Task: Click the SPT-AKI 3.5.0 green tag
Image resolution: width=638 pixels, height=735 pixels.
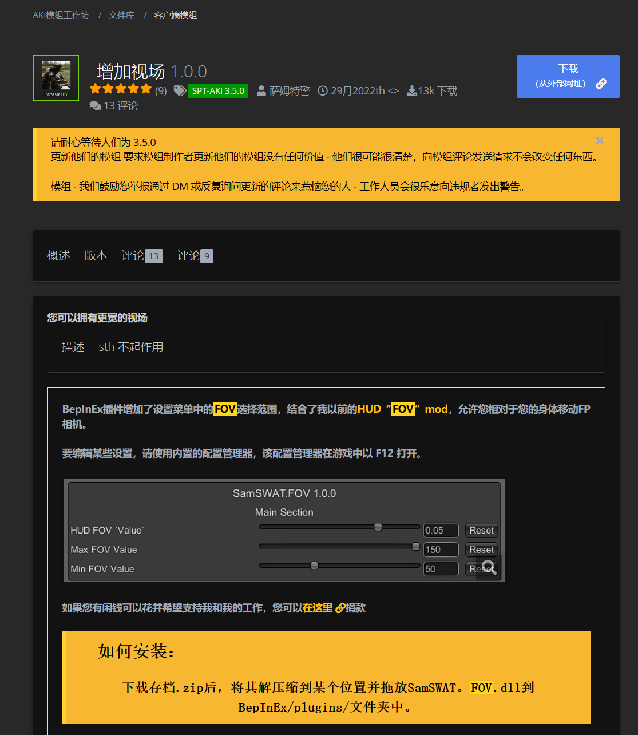Action: click(x=218, y=91)
